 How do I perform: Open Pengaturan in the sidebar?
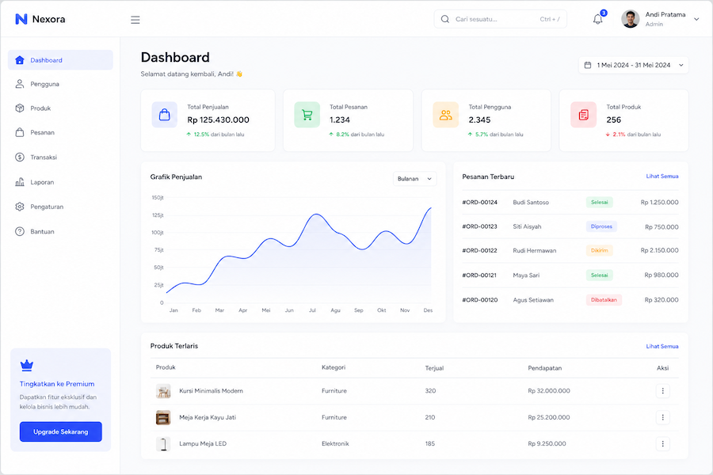tap(60, 207)
